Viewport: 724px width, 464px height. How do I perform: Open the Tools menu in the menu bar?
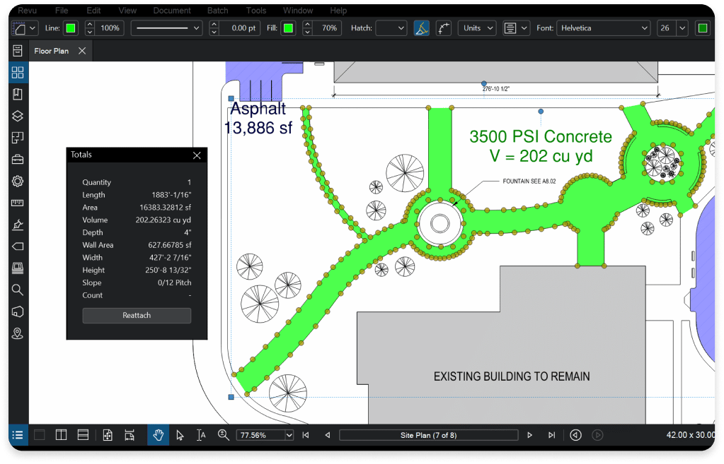(x=255, y=10)
